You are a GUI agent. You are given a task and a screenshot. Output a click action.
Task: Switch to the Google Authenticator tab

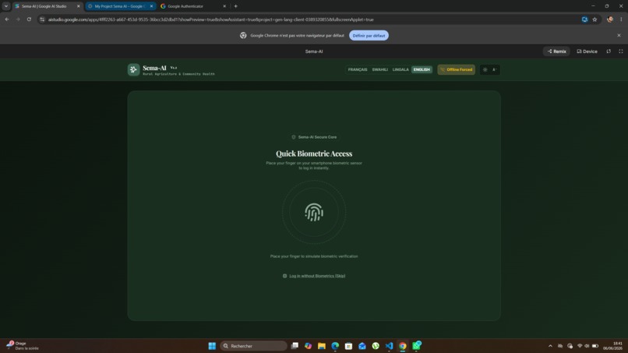click(x=193, y=6)
